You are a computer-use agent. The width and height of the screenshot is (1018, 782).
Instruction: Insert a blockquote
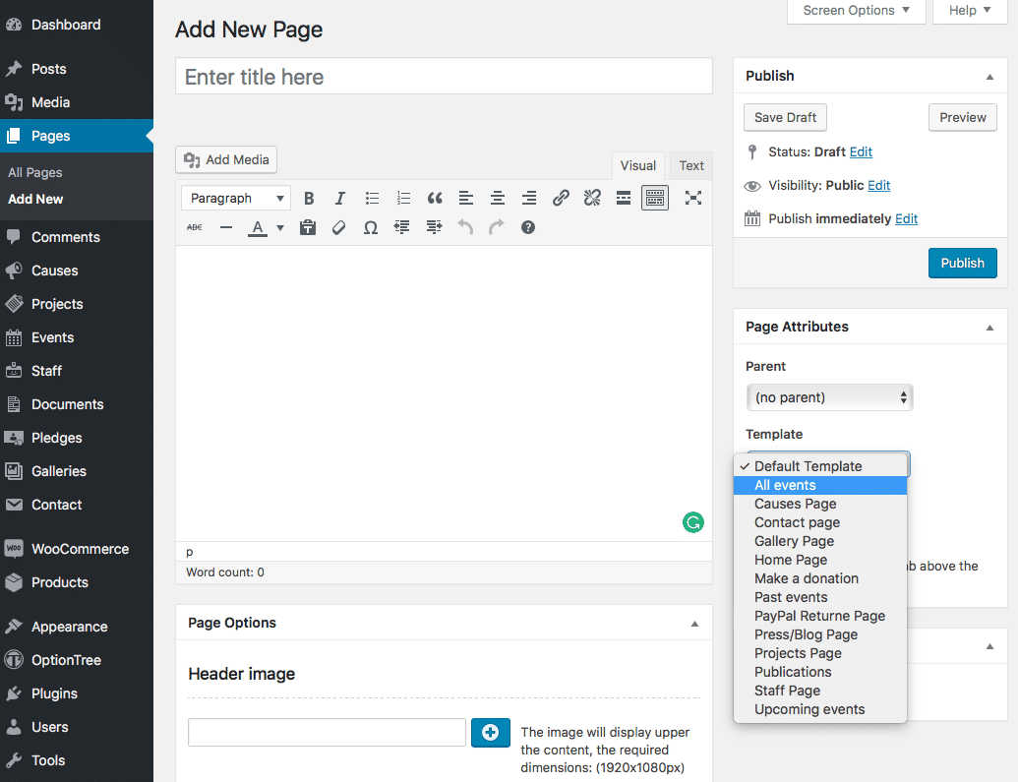click(435, 198)
